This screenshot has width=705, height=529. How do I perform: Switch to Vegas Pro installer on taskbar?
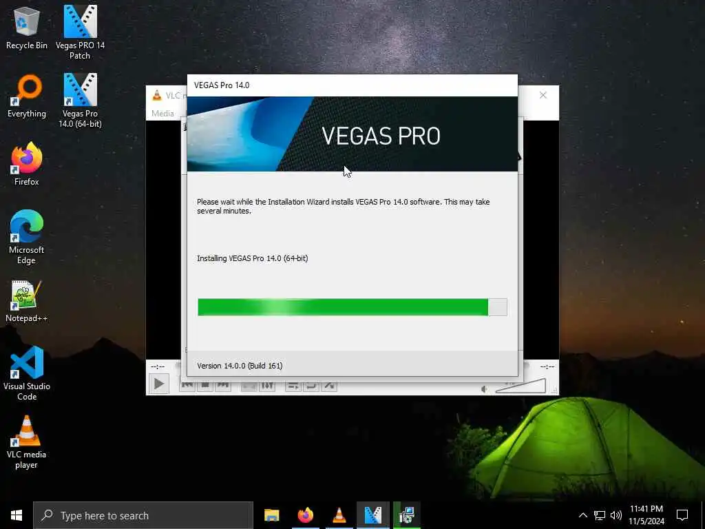tap(372, 515)
